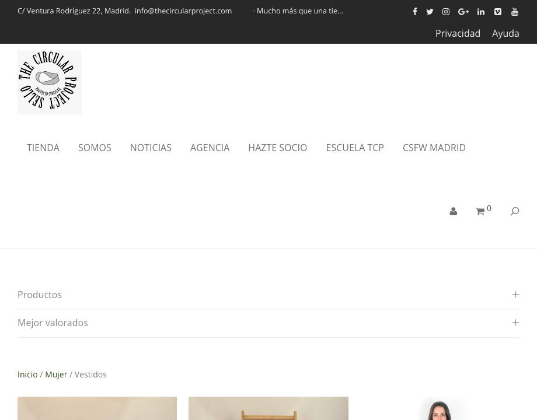The width and height of the screenshot is (537, 420).
Task: Open the Instagram social icon
Action: tap(445, 12)
